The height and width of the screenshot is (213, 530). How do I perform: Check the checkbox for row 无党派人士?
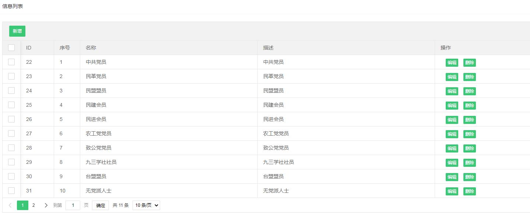coord(11,191)
